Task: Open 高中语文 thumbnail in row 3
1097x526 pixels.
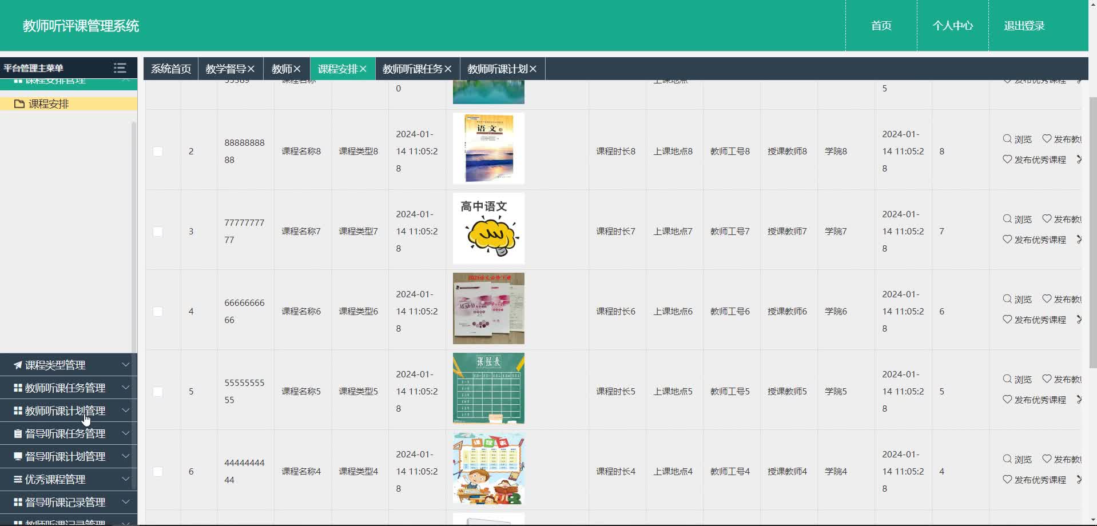Action: pos(488,229)
